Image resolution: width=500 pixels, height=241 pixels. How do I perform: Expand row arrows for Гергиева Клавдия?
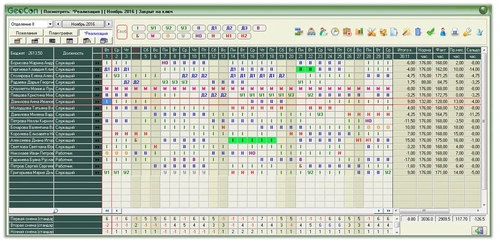coord(97,69)
